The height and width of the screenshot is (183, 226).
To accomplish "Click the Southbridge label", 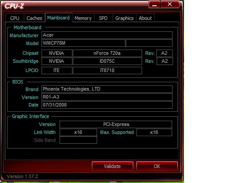I will (x=26, y=61).
